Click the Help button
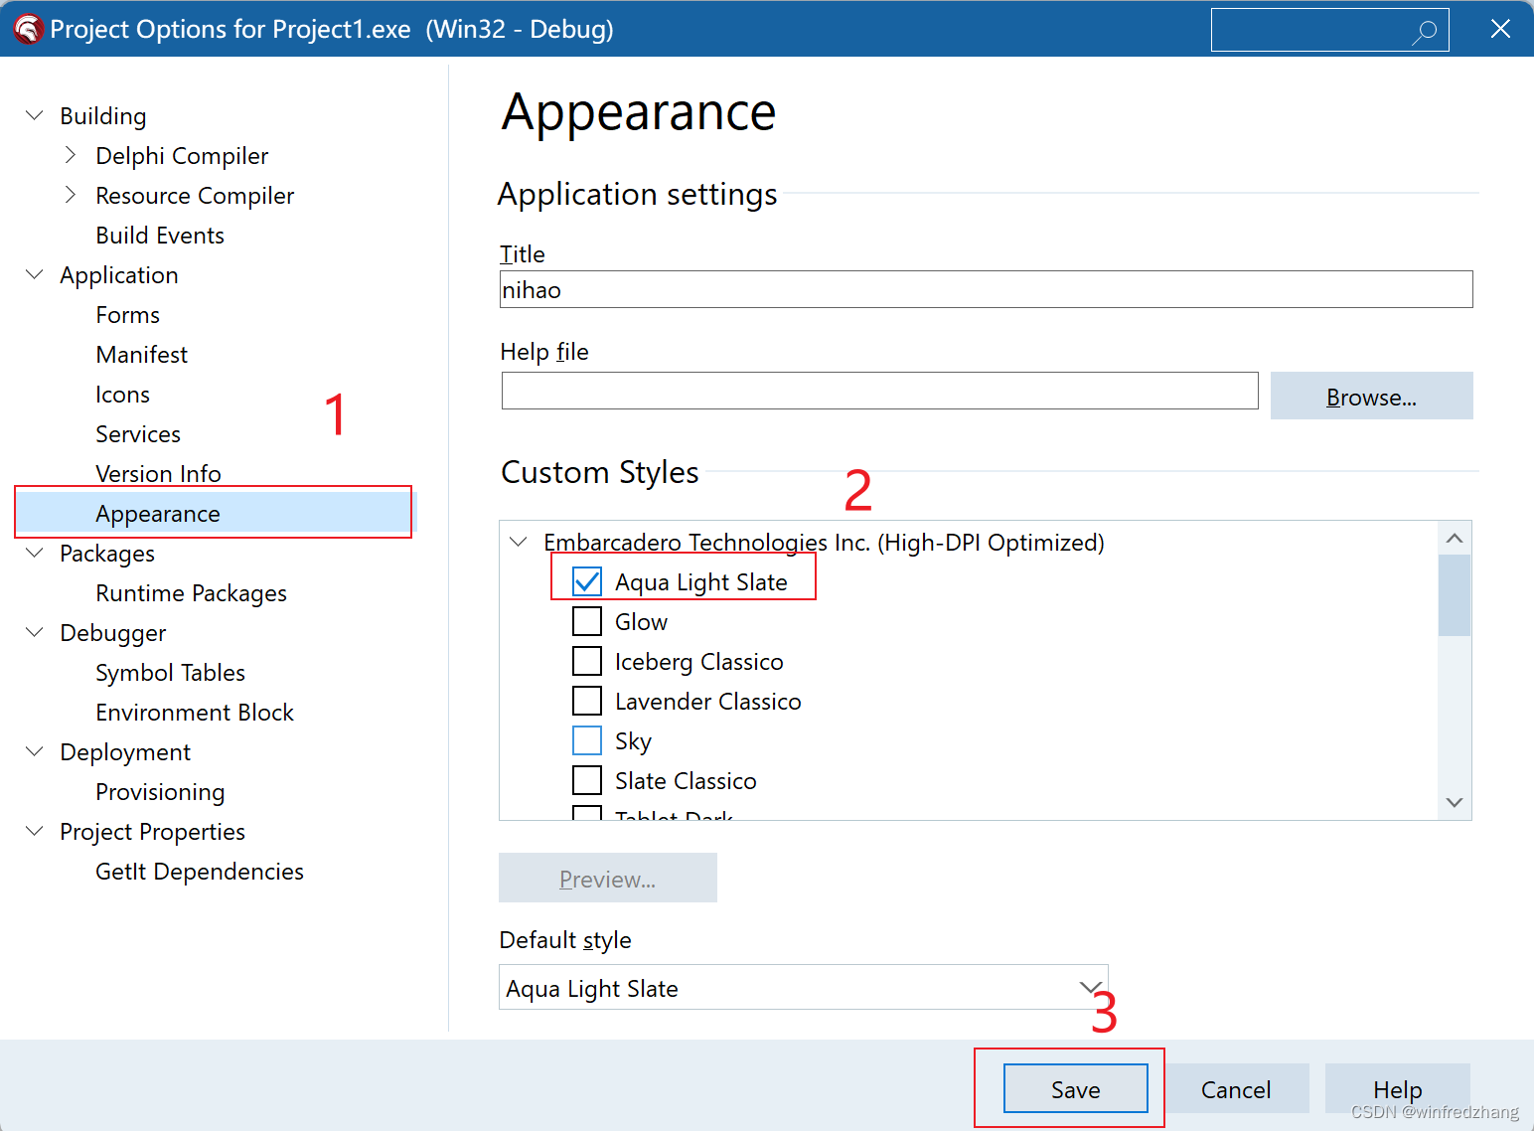The height and width of the screenshot is (1131, 1534). [x=1398, y=1089]
